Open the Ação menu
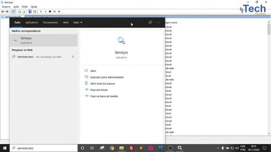 (x=16, y=7)
